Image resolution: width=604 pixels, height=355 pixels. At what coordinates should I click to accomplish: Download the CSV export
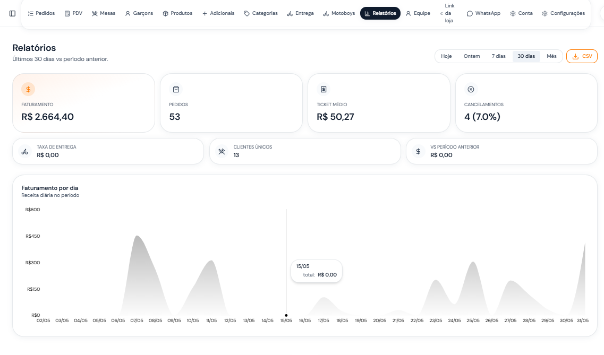point(582,56)
